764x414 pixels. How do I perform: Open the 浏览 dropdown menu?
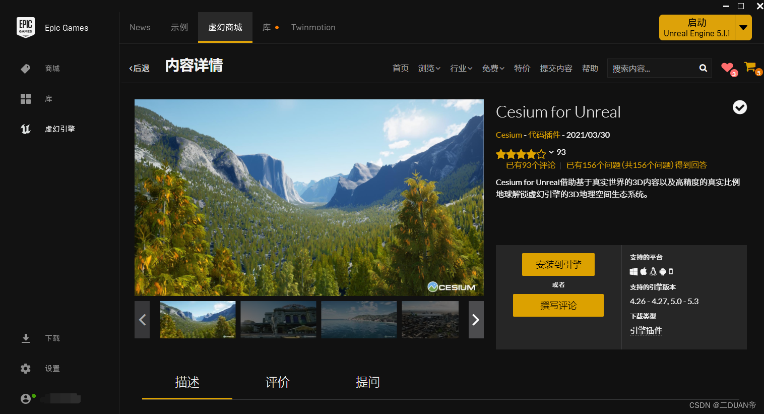point(429,68)
